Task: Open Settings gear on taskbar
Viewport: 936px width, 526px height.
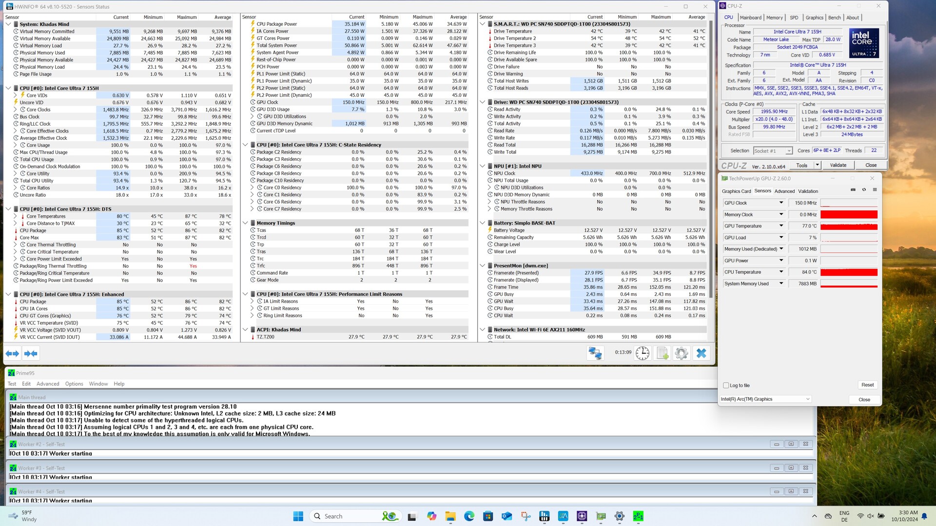Action: point(619,516)
